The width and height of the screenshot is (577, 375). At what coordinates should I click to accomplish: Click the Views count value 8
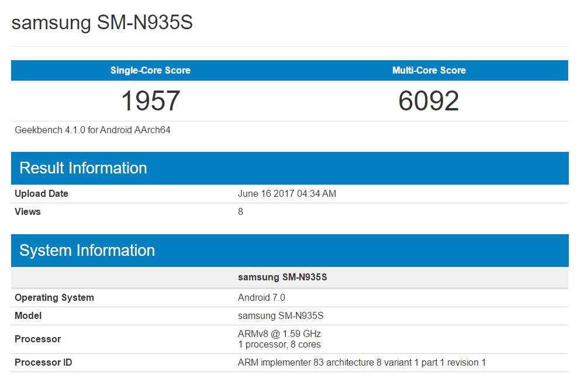coord(240,211)
